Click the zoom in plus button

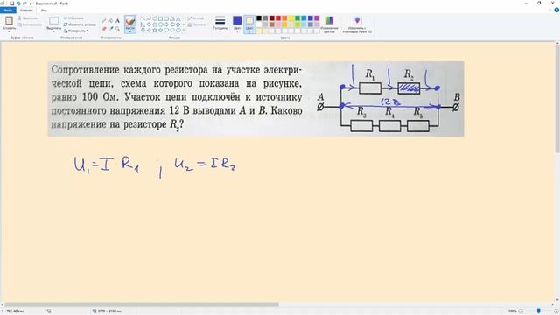click(x=556, y=311)
